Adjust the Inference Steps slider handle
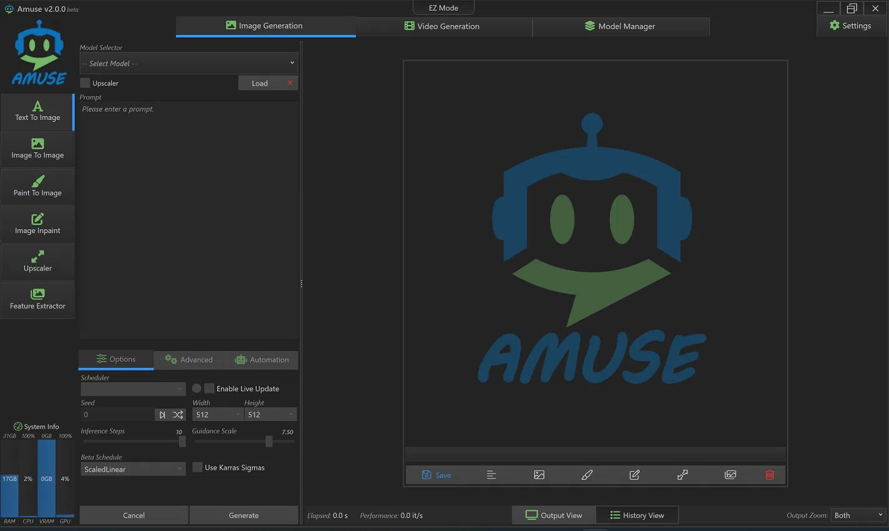 pyautogui.click(x=182, y=441)
